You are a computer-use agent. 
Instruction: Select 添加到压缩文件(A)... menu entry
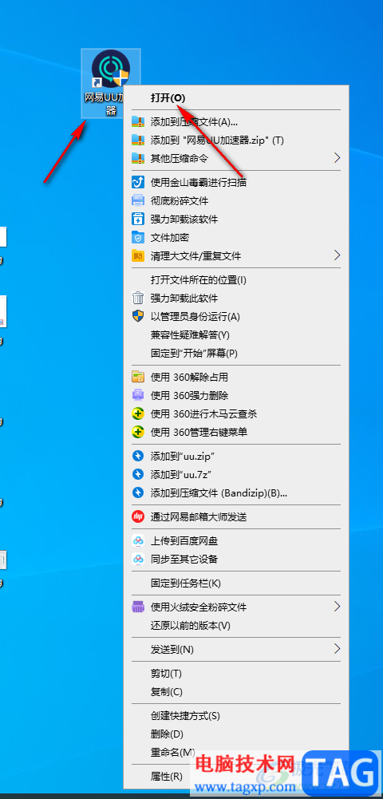236,122
